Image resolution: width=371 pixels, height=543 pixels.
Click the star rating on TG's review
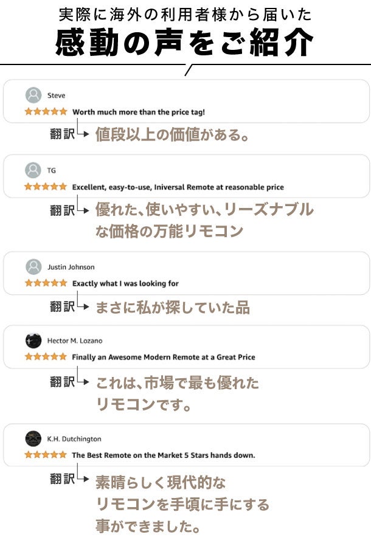(46, 187)
